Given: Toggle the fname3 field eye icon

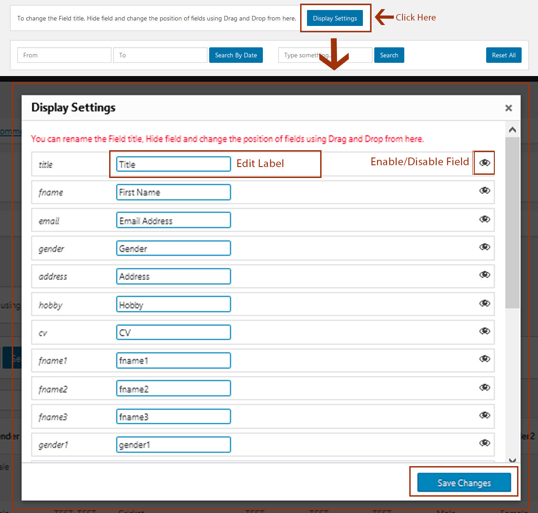Looking at the screenshot, I should [484, 415].
